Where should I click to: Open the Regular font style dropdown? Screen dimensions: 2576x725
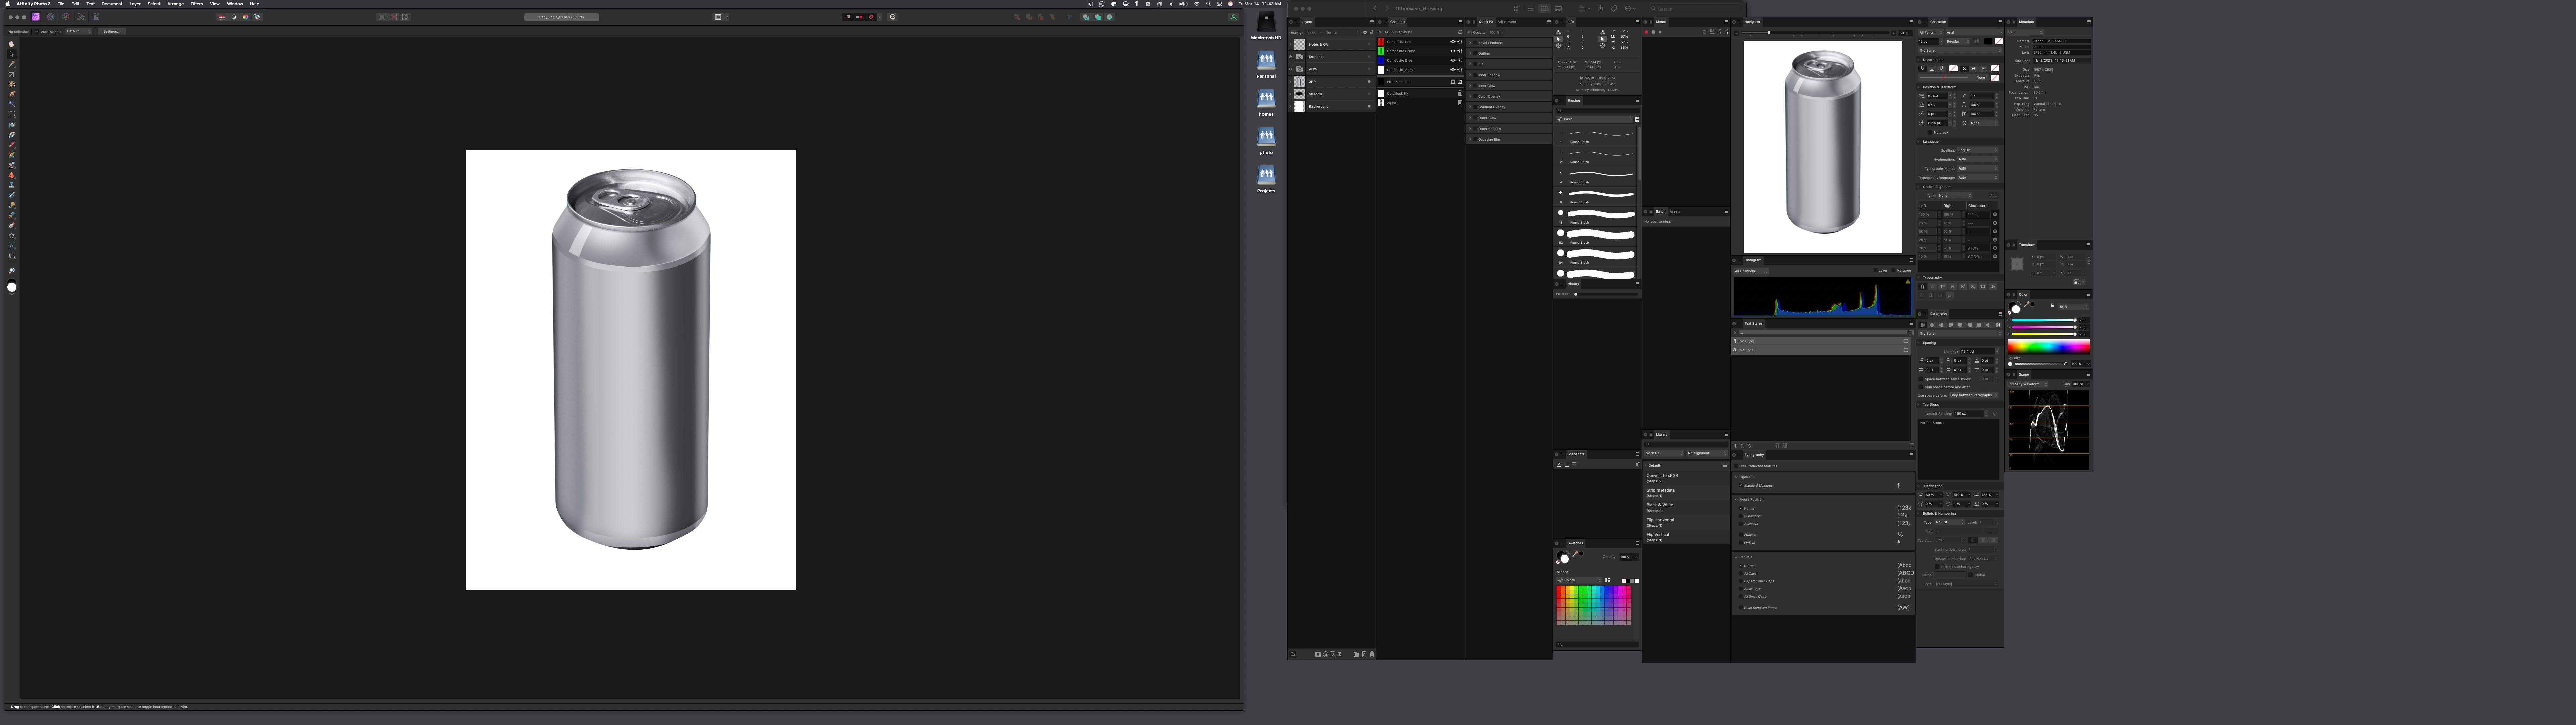1958,42
